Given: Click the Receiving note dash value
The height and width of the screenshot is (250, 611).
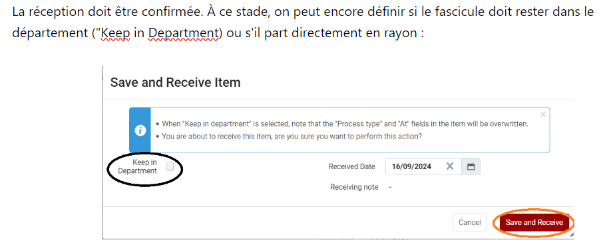Looking at the screenshot, I should tap(390, 187).
